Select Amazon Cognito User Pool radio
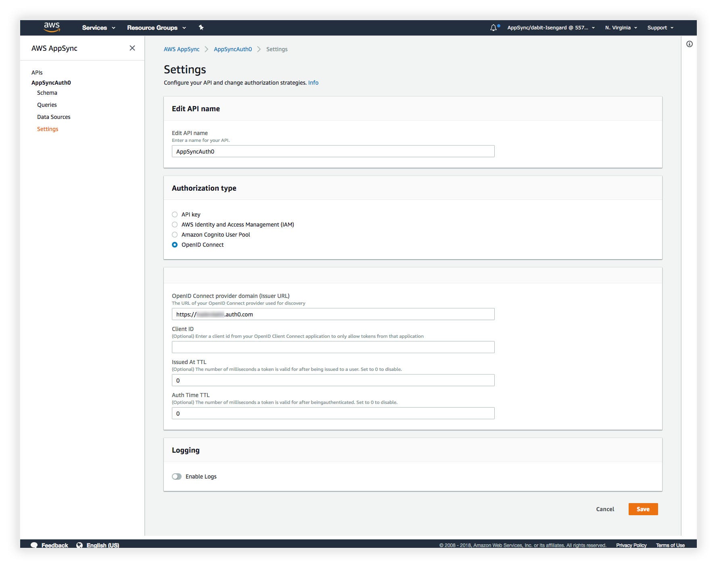The image size is (717, 568). [175, 235]
